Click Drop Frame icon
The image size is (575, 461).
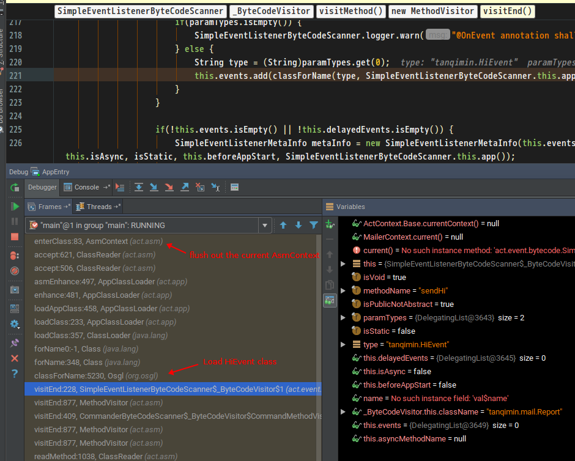pos(200,187)
